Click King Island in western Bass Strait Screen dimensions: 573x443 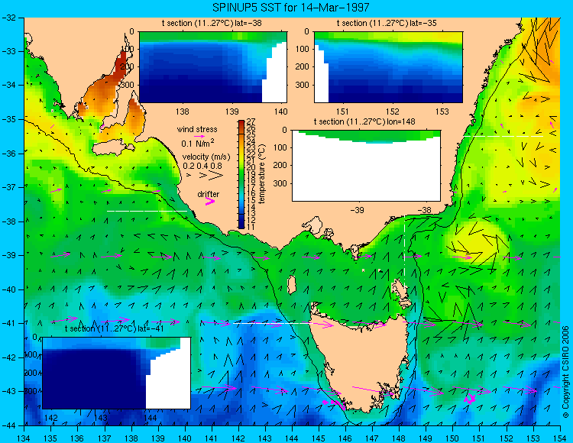coord(291,285)
